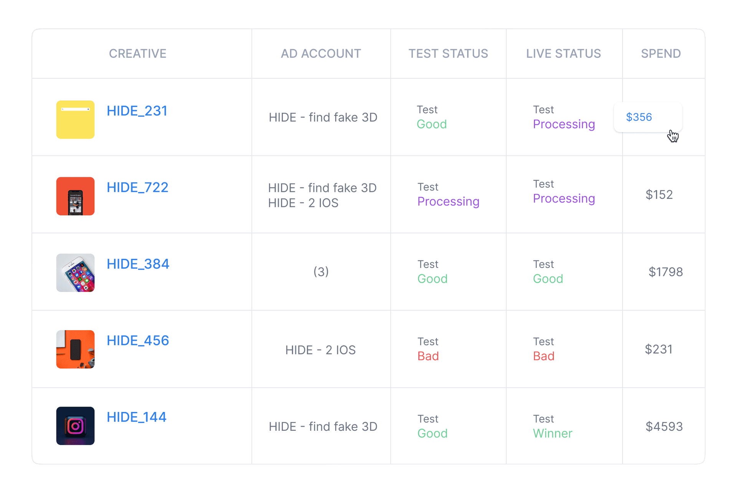
Task: Open the HIDE_384 iPhone thumbnail
Action: point(75,273)
